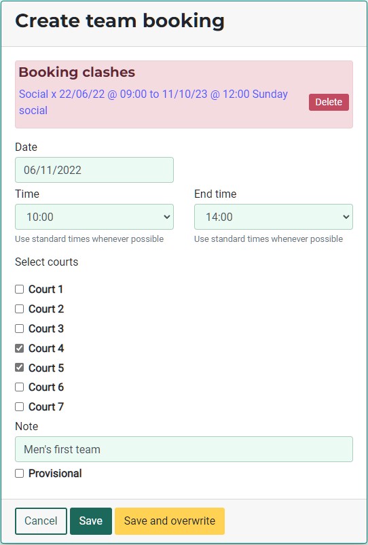Choose Save and overwrite
This screenshot has width=368, height=545.
tap(170, 521)
